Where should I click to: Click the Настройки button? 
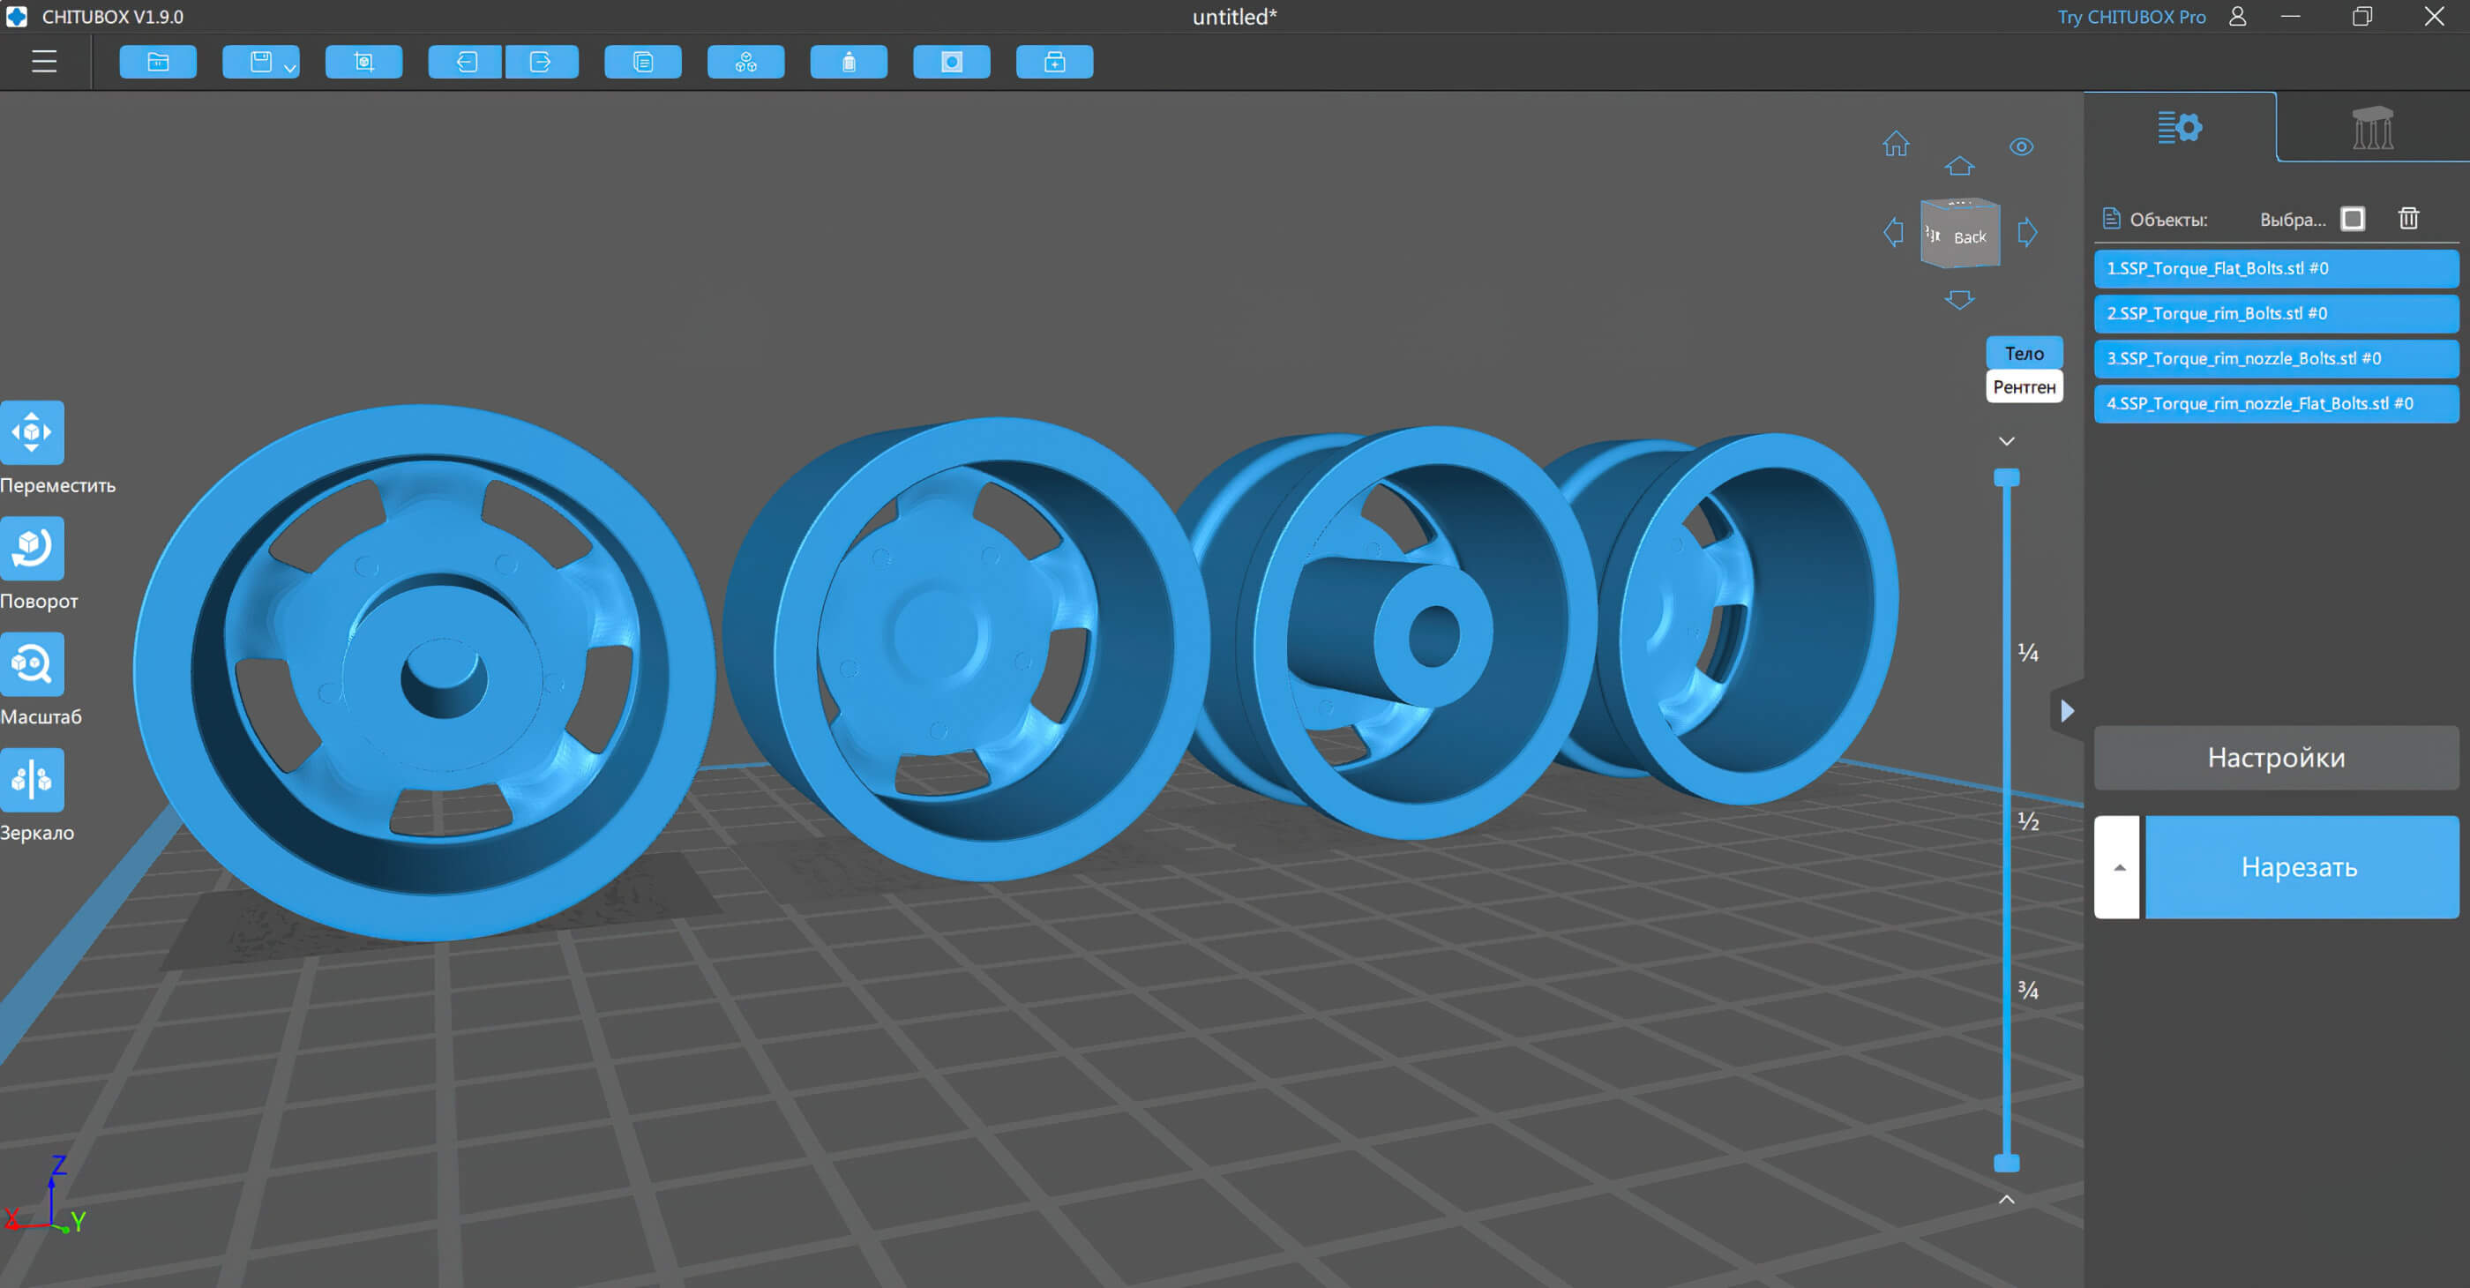(2275, 758)
